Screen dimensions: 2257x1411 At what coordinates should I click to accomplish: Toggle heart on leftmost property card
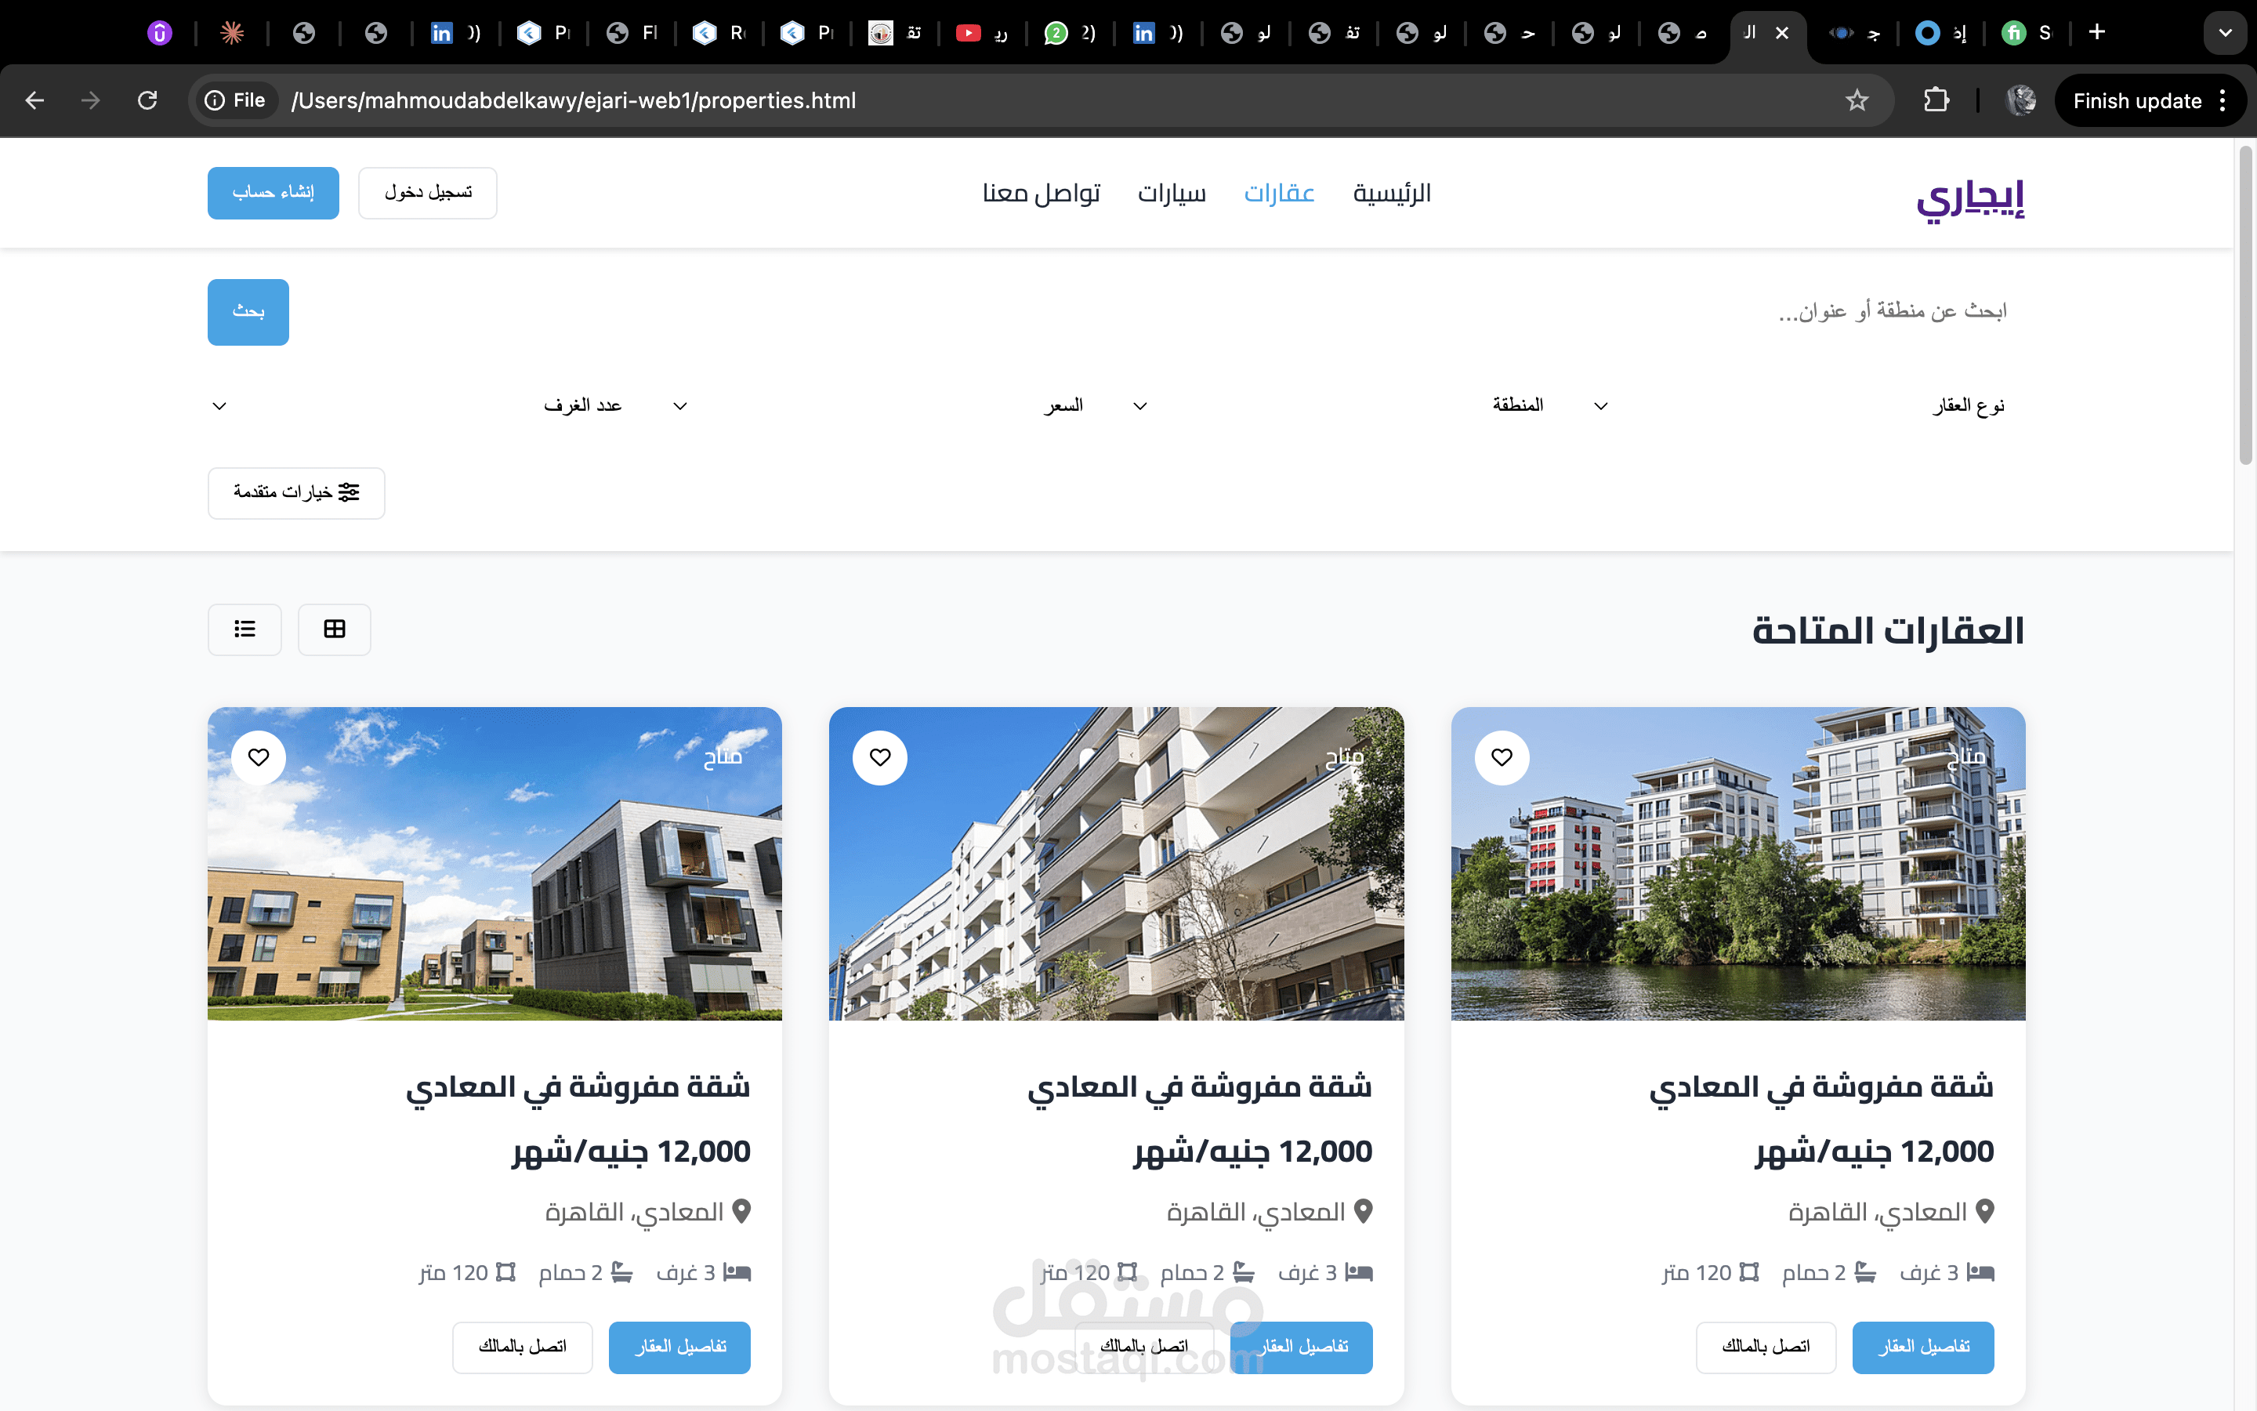click(259, 756)
